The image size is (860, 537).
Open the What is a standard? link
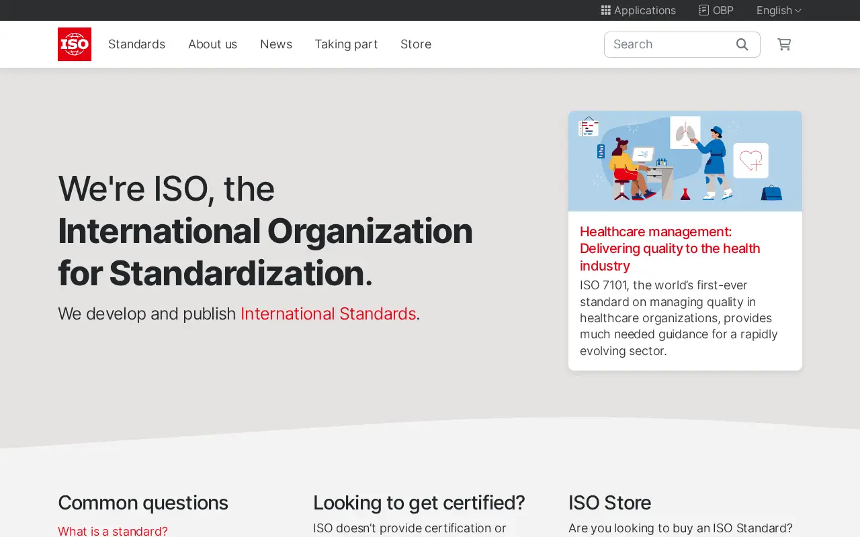[x=113, y=531]
